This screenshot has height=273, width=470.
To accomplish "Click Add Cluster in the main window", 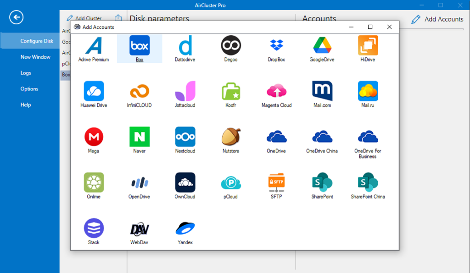I will click(84, 18).
